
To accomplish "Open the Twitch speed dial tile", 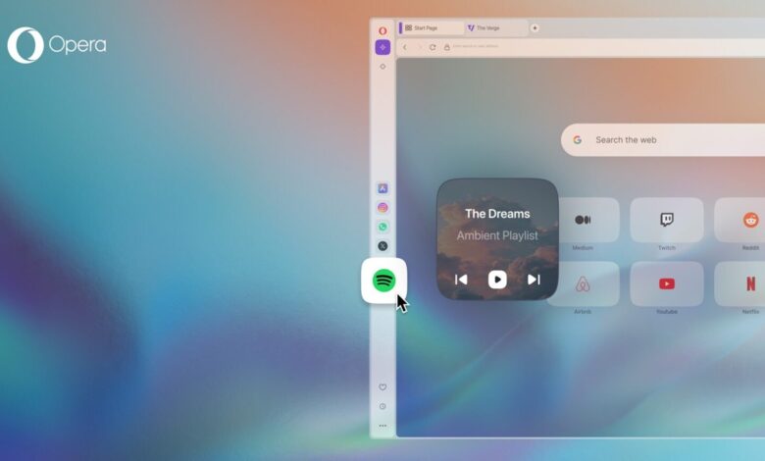I will click(x=667, y=220).
